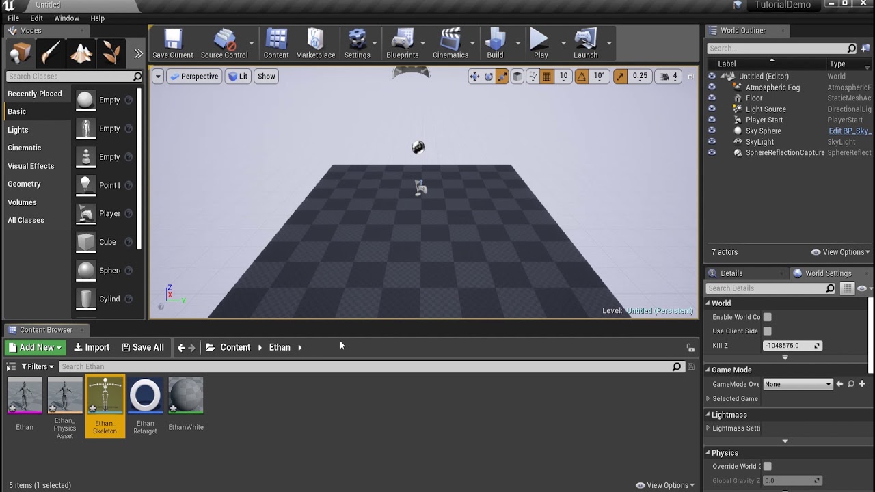Viewport: 875px width, 492px height.
Task: Click the Save Current toolbar button
Action: 173,44
